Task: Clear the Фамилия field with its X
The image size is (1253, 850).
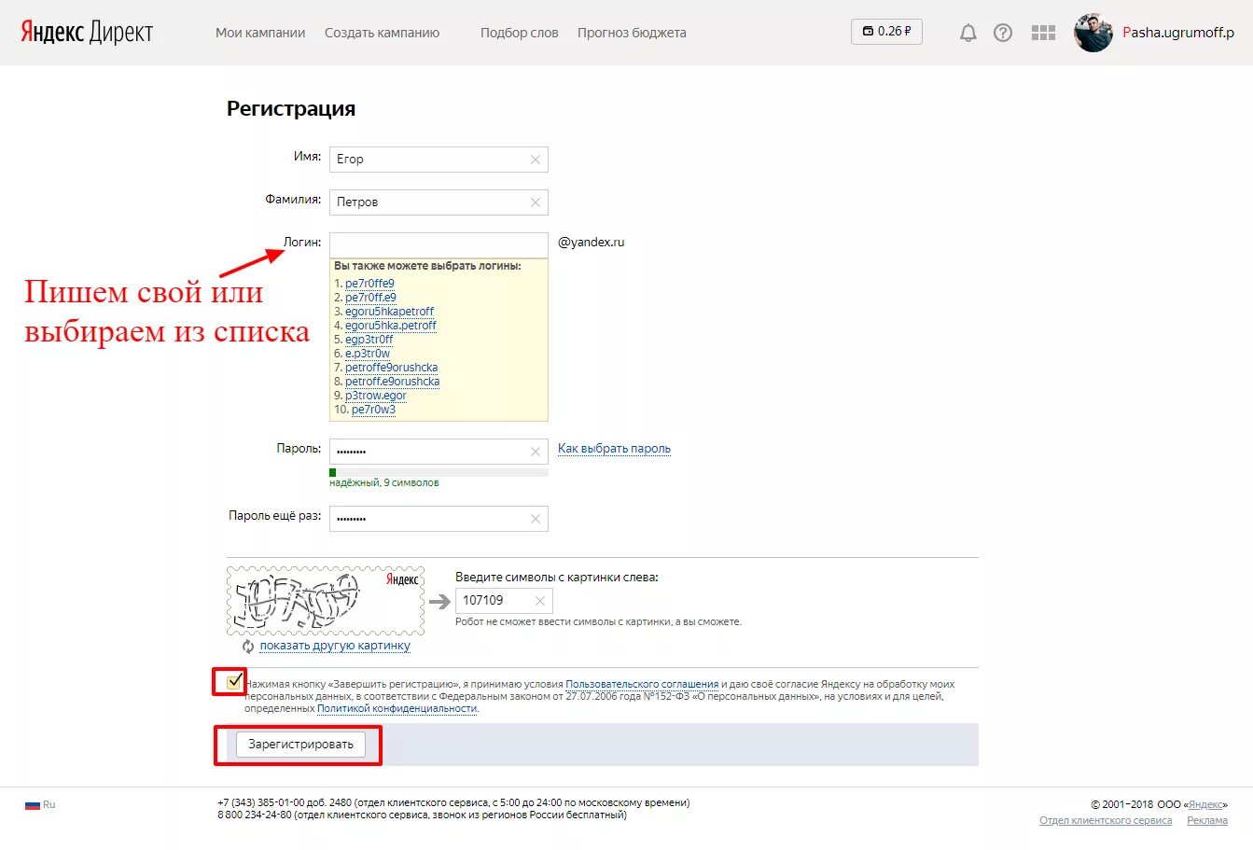Action: [536, 202]
